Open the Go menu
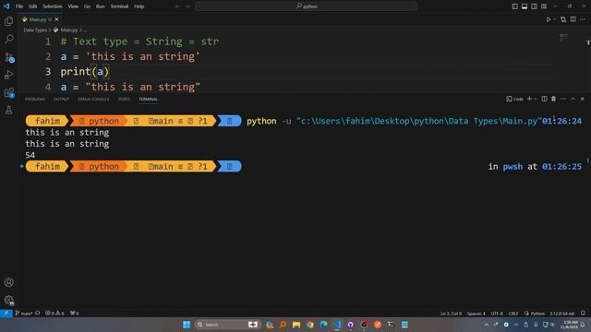The image size is (591, 332). pos(87,6)
